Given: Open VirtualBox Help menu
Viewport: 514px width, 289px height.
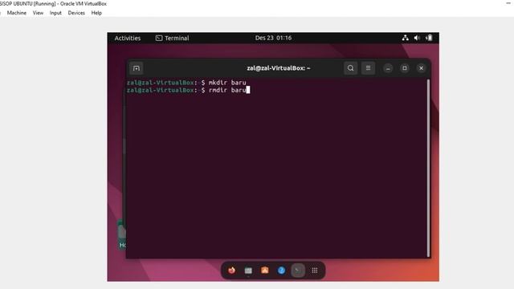Looking at the screenshot, I should click(96, 13).
